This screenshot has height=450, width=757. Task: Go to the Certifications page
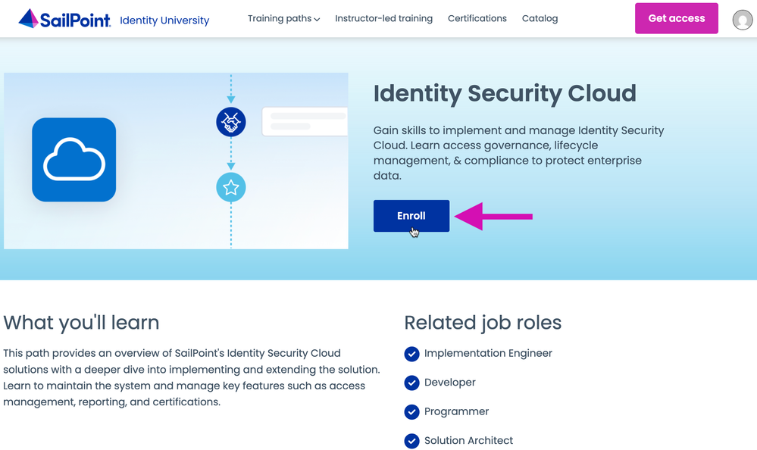pos(477,18)
